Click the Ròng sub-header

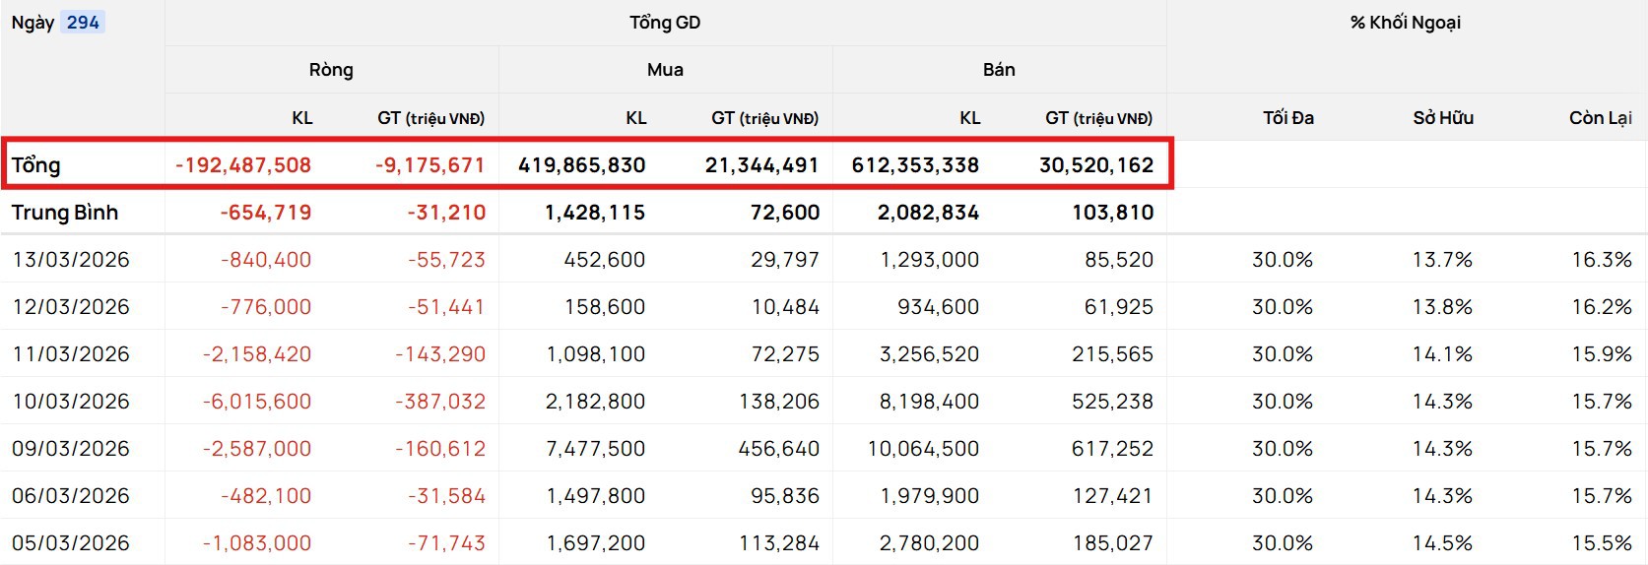[x=331, y=70]
